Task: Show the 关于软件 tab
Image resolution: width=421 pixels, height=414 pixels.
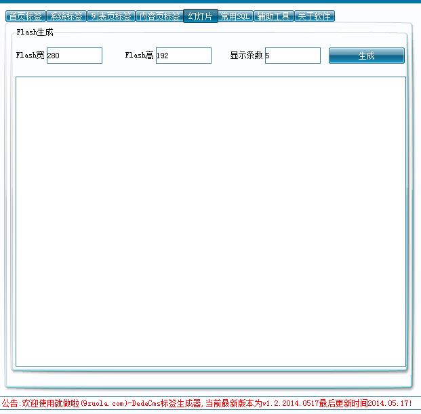Action: point(315,16)
